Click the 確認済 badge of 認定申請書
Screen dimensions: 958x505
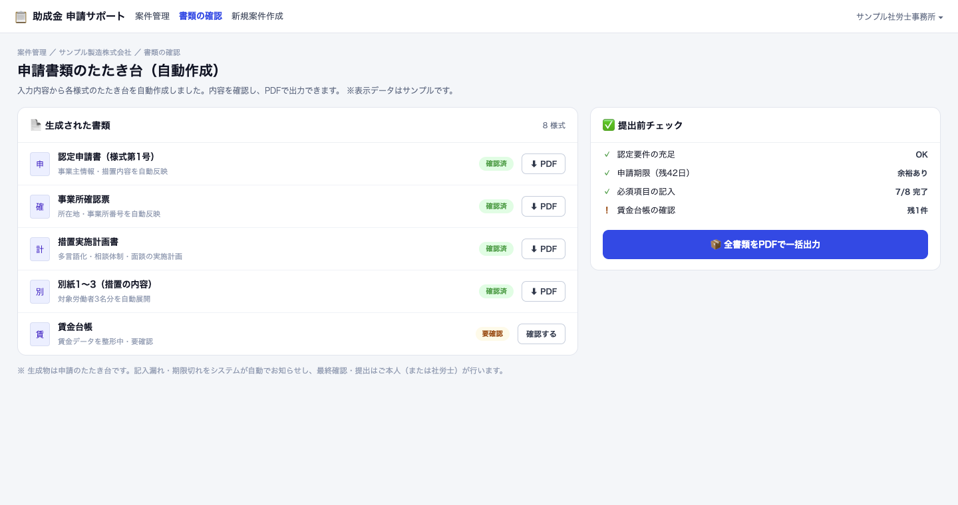[x=496, y=164]
